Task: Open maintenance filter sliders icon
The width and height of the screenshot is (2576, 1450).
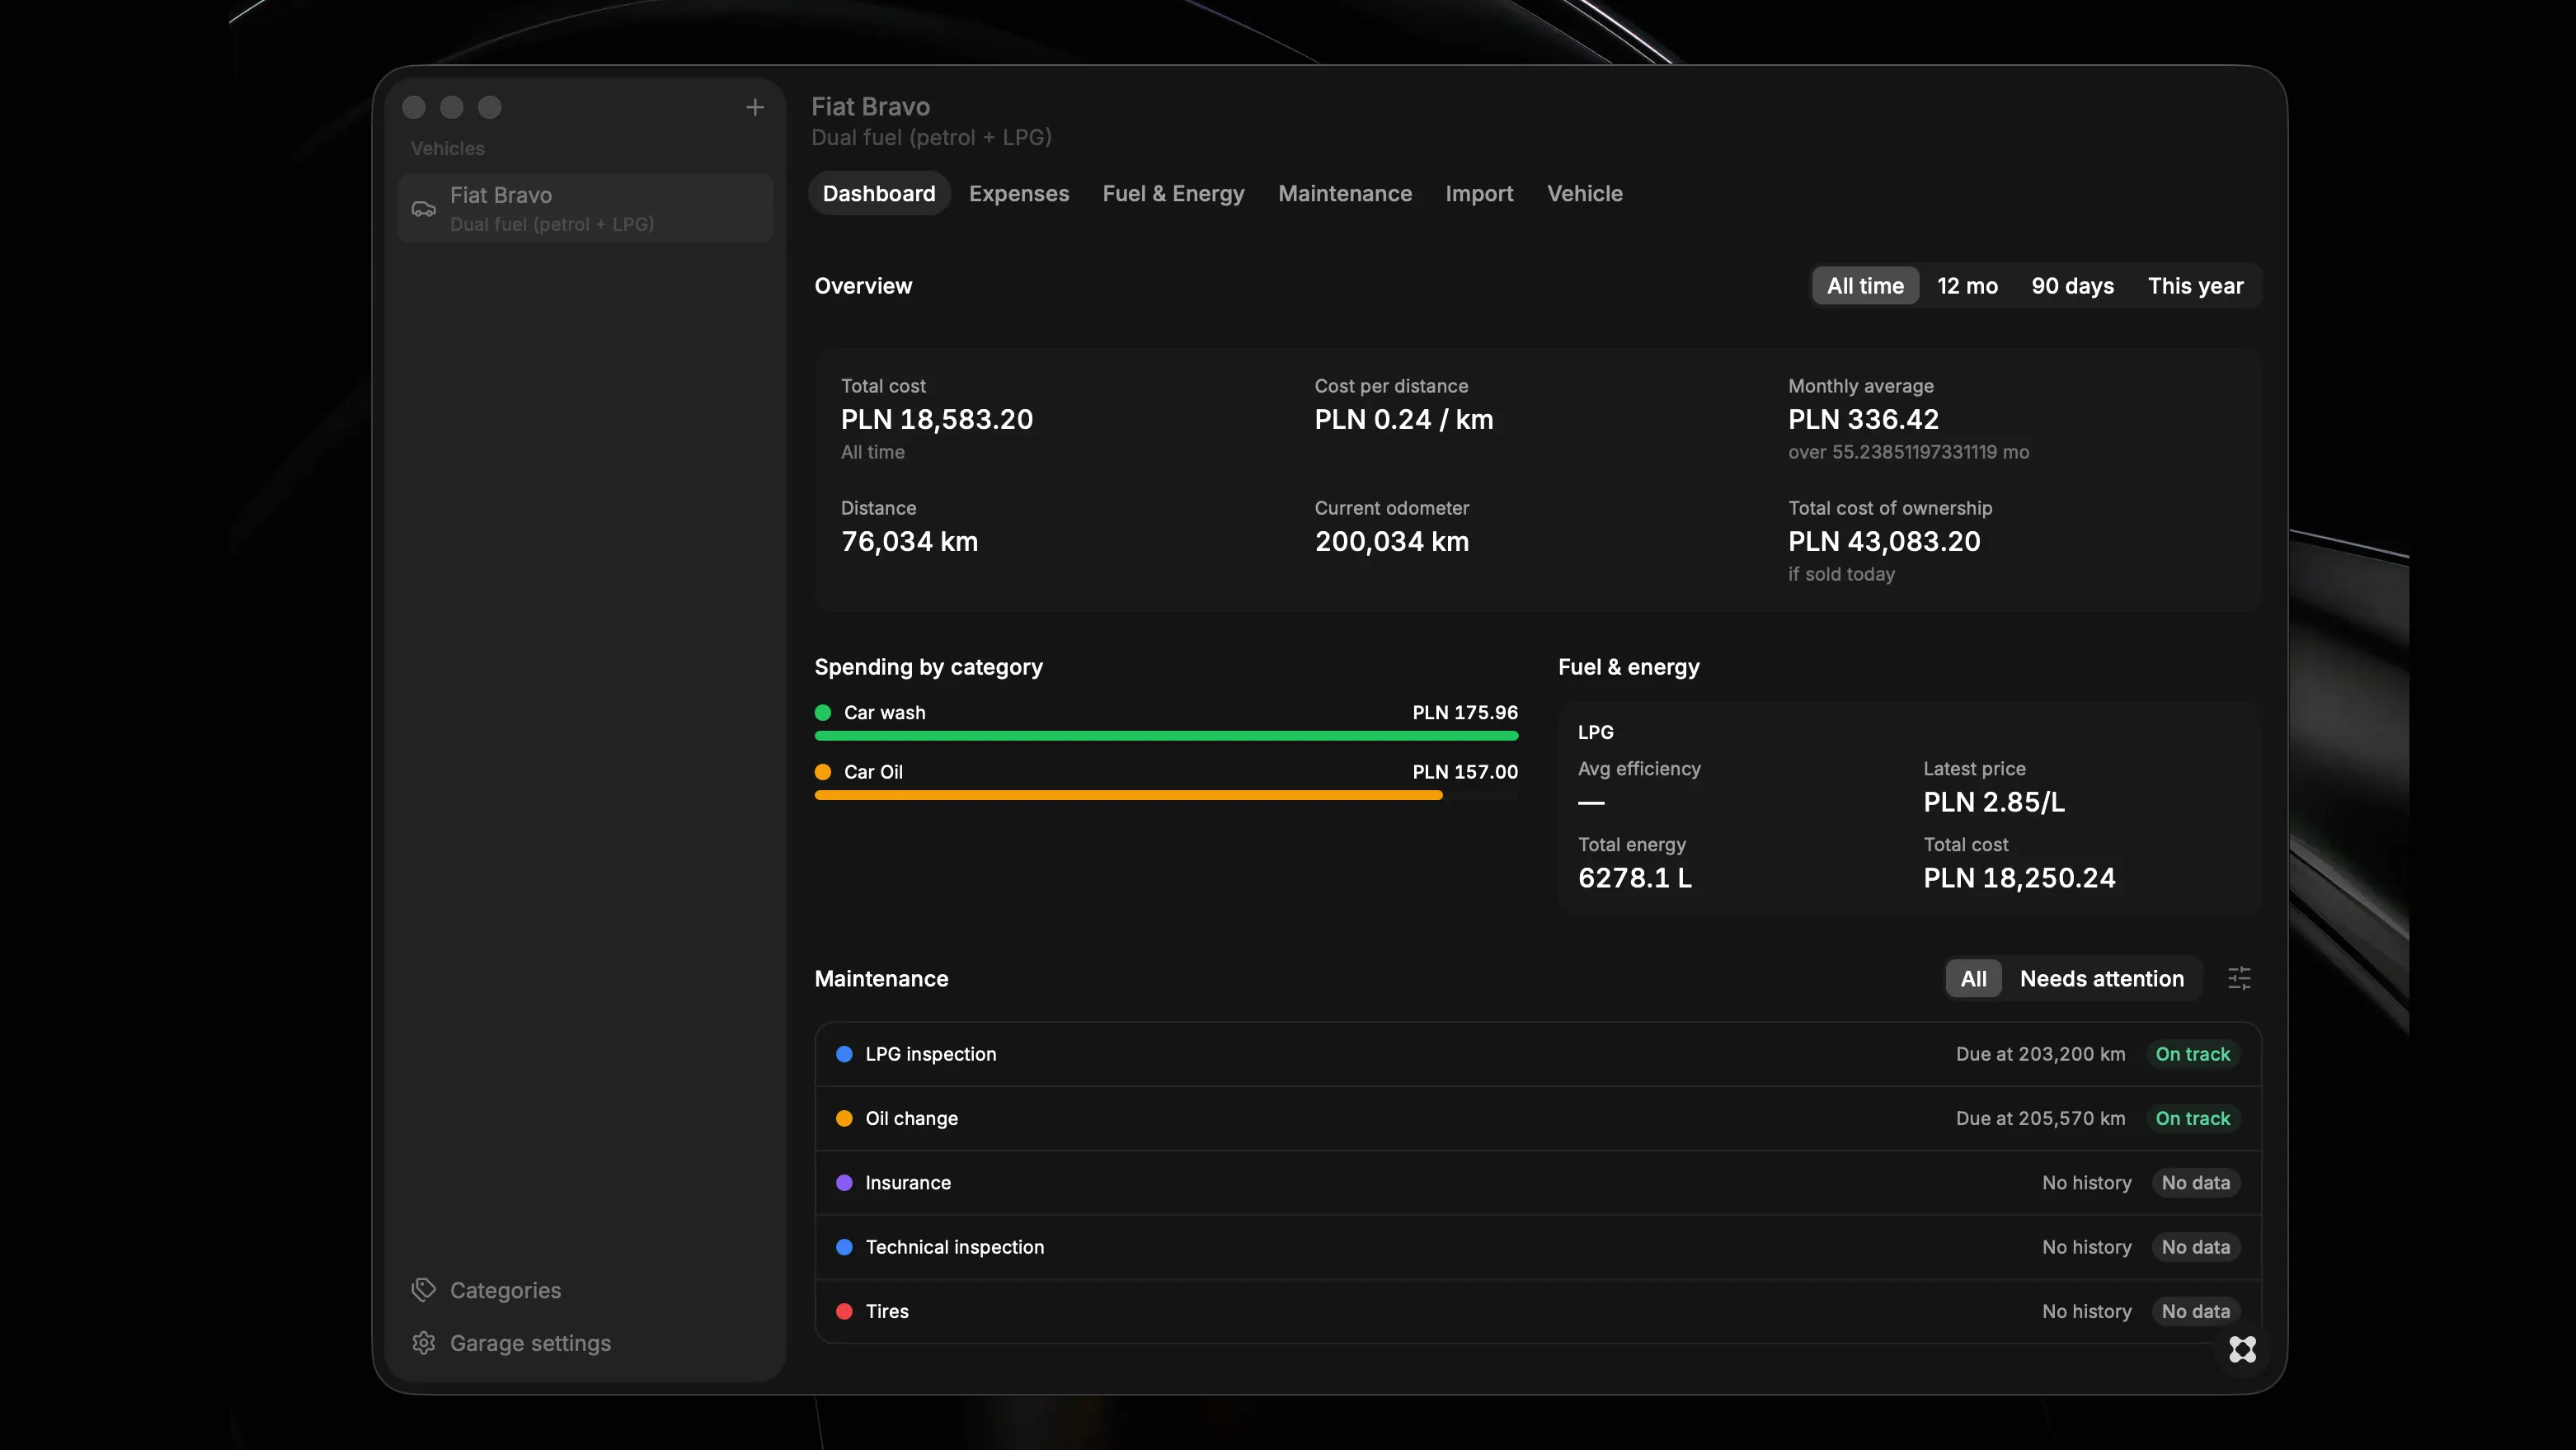Action: click(x=2239, y=978)
